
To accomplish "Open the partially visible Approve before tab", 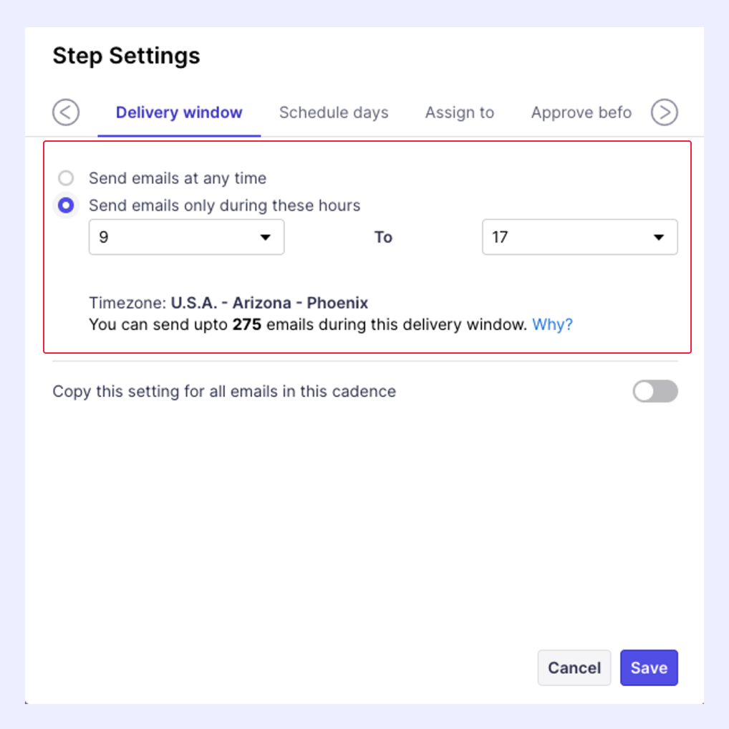I will pyautogui.click(x=581, y=112).
